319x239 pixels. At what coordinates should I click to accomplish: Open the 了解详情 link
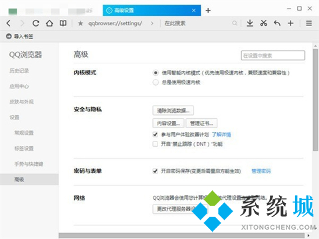(x=221, y=134)
